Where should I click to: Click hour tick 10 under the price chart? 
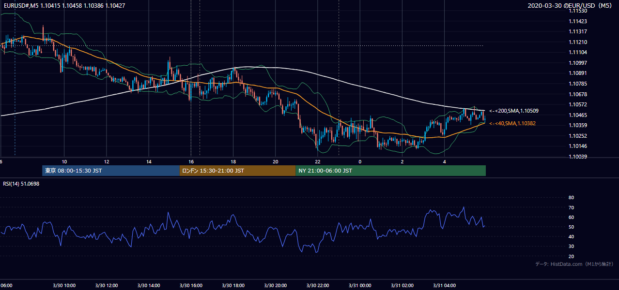pos(64,161)
